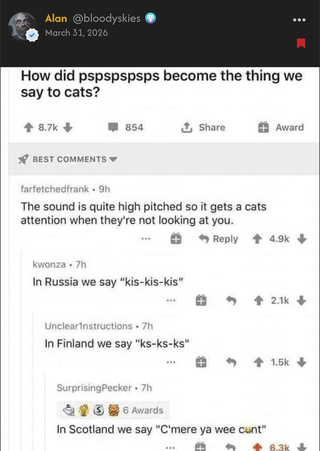Viewport: 320px width, 451px height.
Task: Upvote the pspspsps post
Action: (x=28, y=128)
